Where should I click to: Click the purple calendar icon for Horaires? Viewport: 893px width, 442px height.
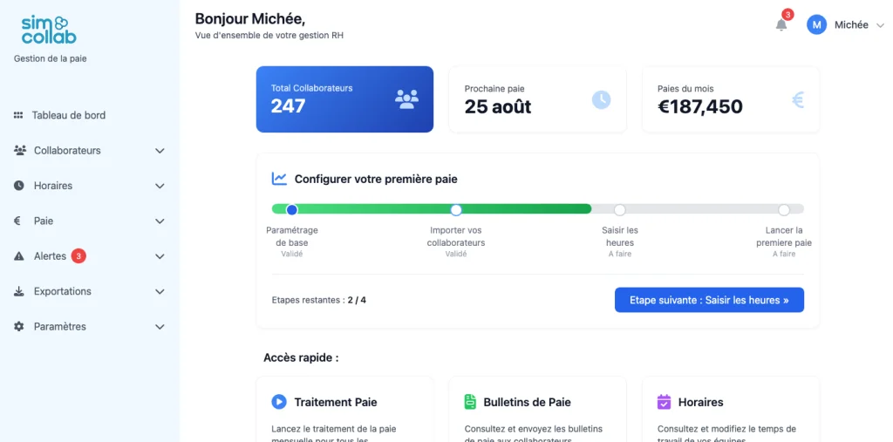click(x=664, y=402)
